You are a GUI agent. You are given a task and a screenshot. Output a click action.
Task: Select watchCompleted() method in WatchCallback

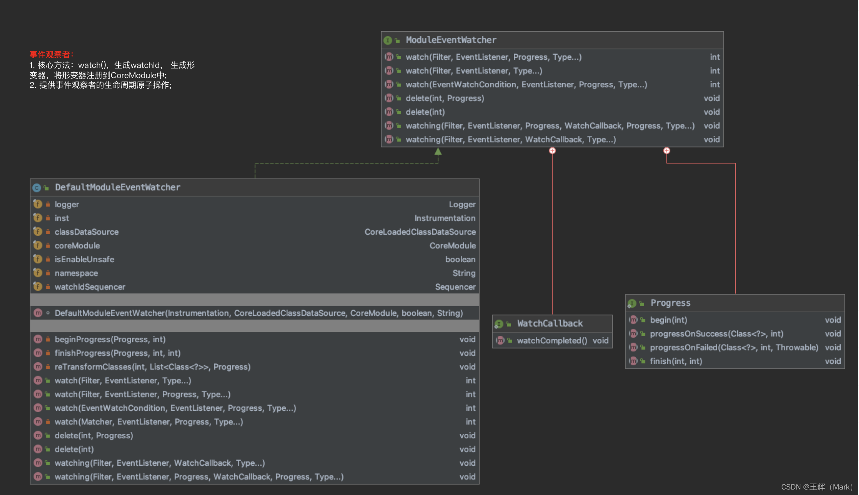coord(552,340)
